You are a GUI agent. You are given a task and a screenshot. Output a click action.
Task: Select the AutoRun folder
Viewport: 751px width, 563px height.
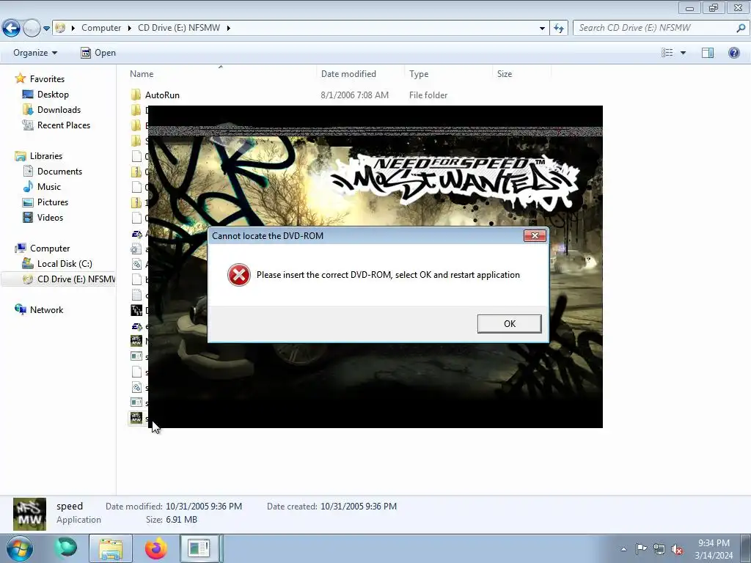pyautogui.click(x=162, y=95)
